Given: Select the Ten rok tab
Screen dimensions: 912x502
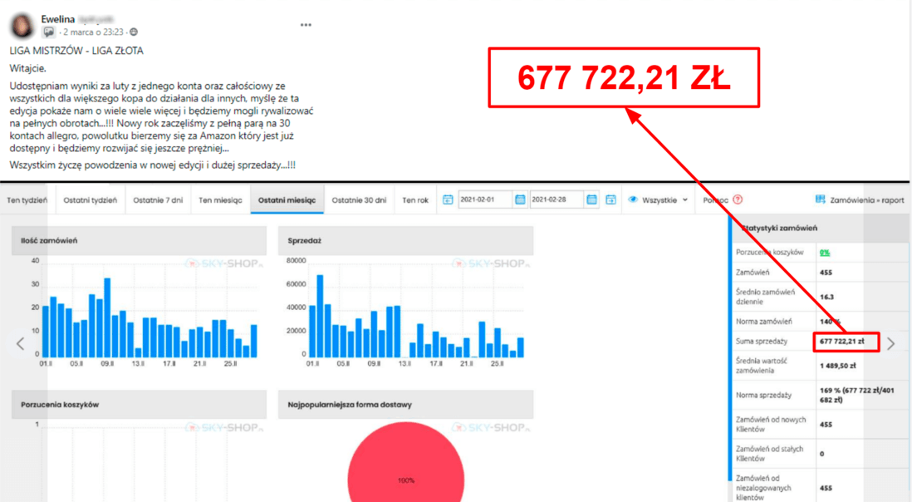Looking at the screenshot, I should coord(415,200).
